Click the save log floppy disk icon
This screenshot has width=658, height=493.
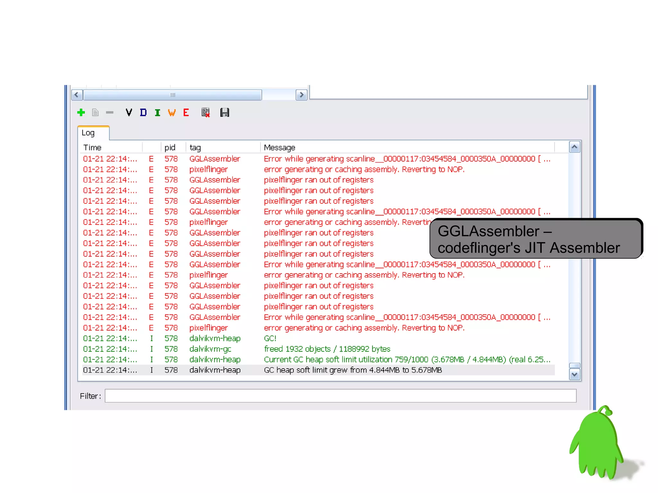[x=225, y=112]
